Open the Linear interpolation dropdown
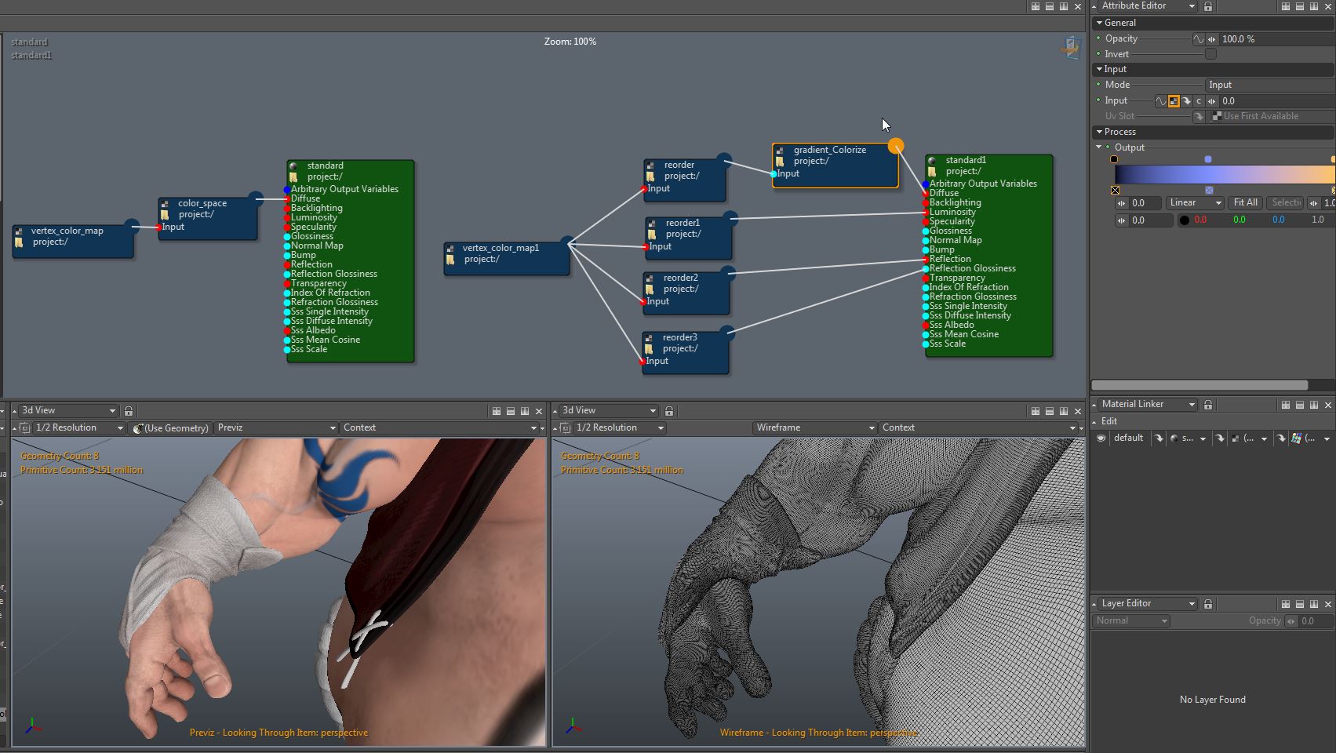Screen dimensions: 1336x753 click(1195, 203)
